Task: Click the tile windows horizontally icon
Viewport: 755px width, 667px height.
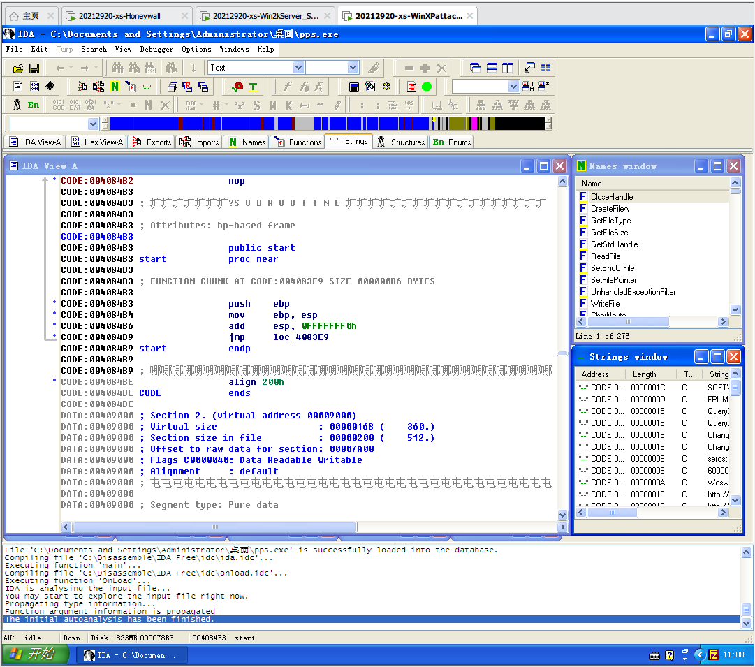Action: point(492,68)
